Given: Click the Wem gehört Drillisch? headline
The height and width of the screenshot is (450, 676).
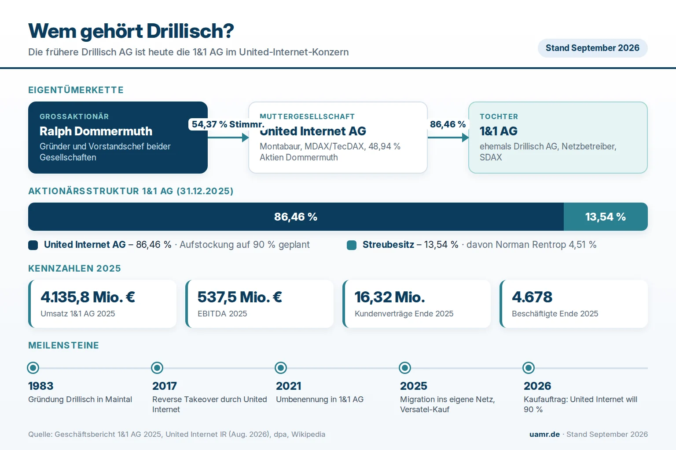Looking at the screenshot, I should coord(131,31).
